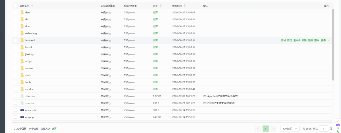The image size is (341, 133).
Task: Click 755/www permission for admin.php
Action: [129, 110]
